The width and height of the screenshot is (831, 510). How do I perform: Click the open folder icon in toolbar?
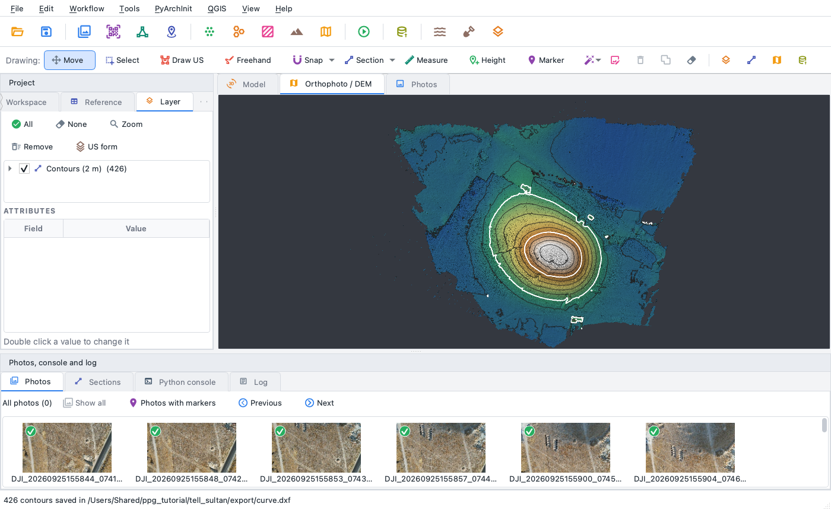pos(17,32)
